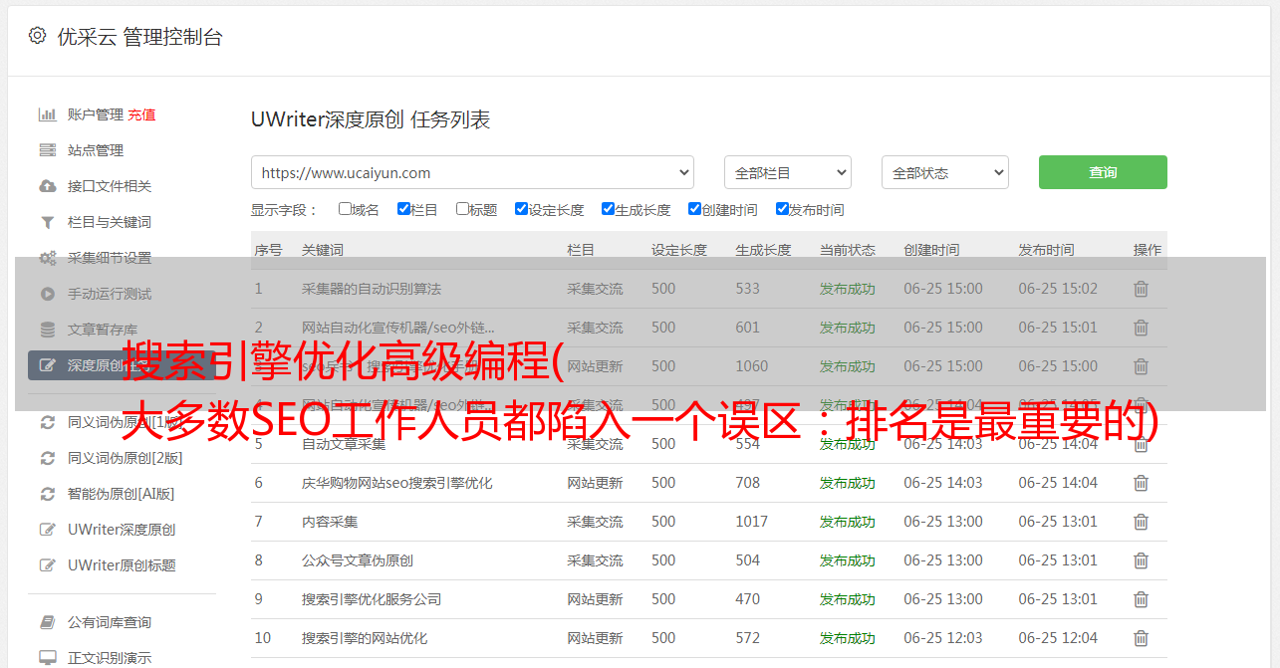Viewport: 1280px width, 668px height.
Task: Click generated length 708 in row 6
Action: [x=748, y=483]
